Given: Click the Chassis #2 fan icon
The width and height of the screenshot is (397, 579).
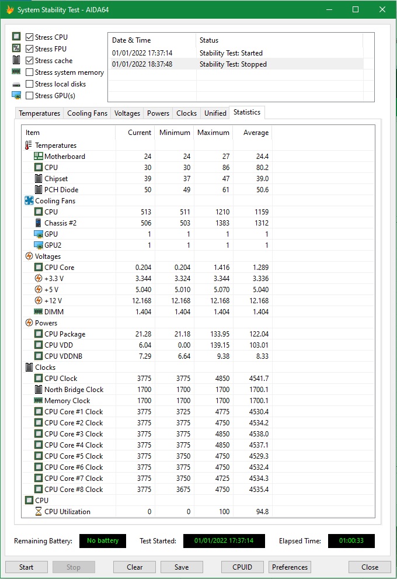Looking at the screenshot, I should tap(39, 223).
